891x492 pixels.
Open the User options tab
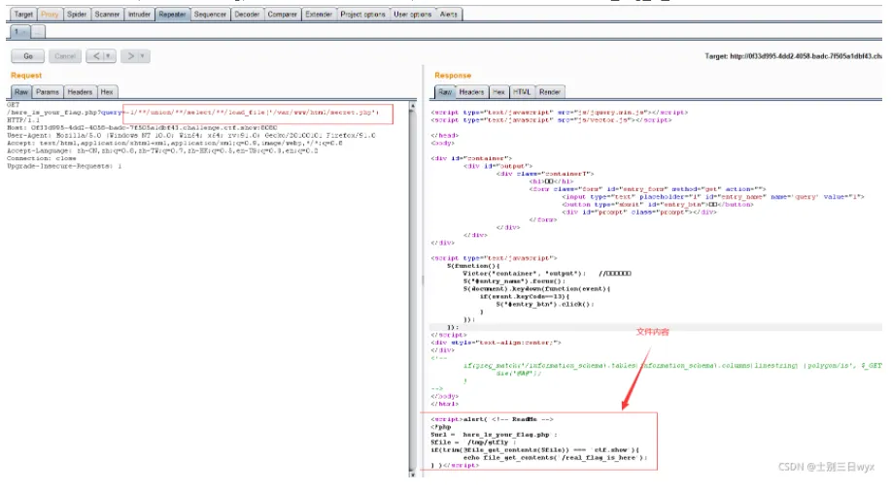pos(413,15)
